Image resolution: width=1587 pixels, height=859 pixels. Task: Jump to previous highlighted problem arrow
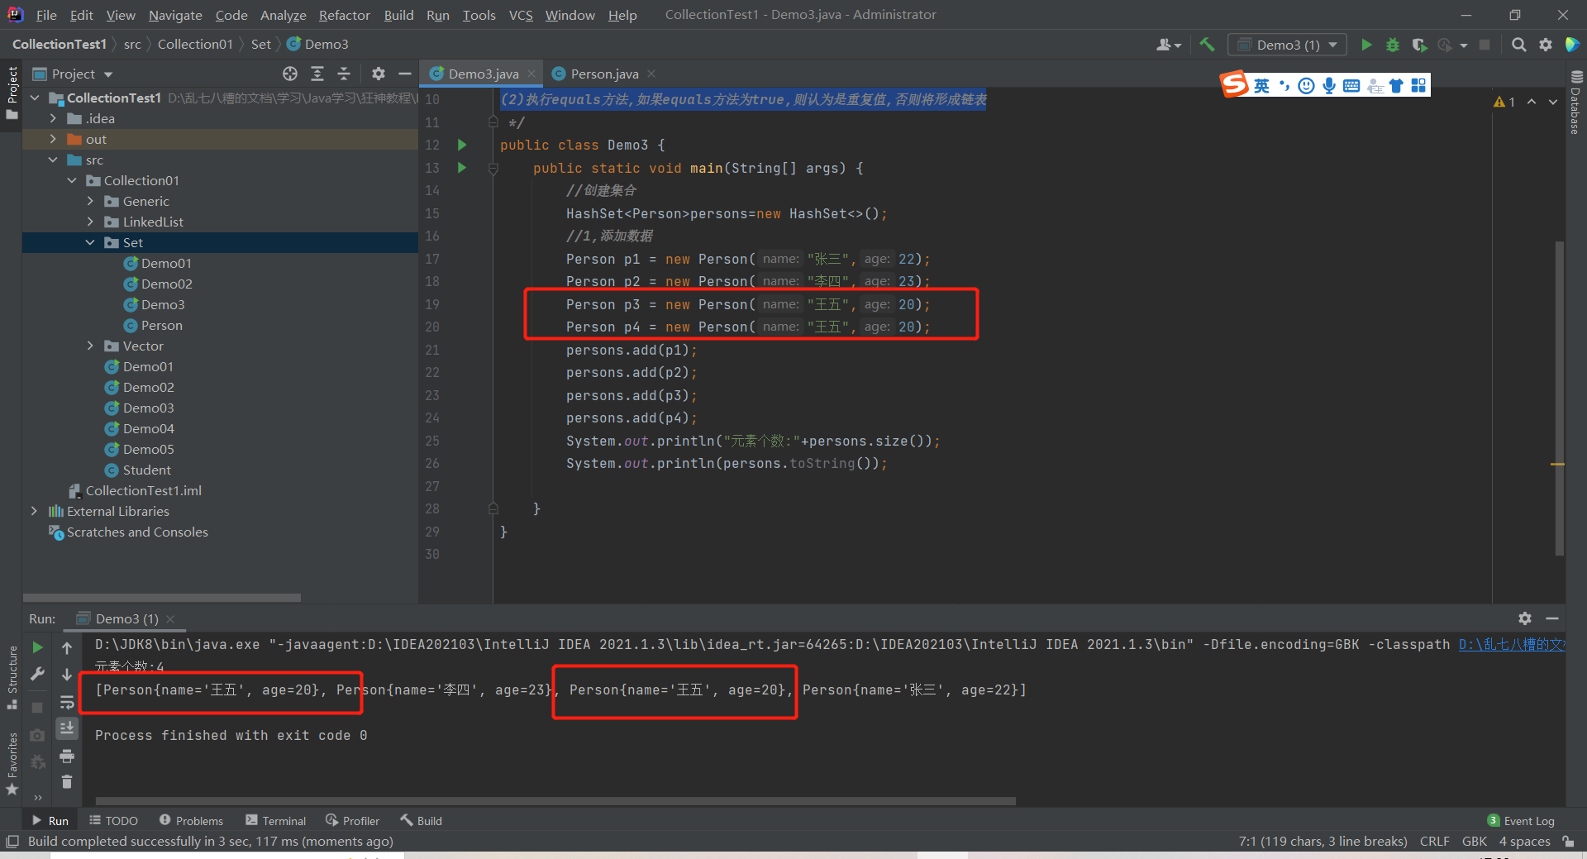[1532, 102]
